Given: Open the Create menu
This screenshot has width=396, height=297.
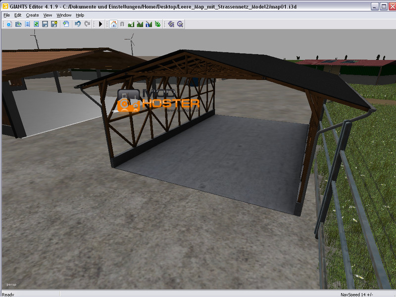Looking at the screenshot, I should pyautogui.click(x=32, y=15).
